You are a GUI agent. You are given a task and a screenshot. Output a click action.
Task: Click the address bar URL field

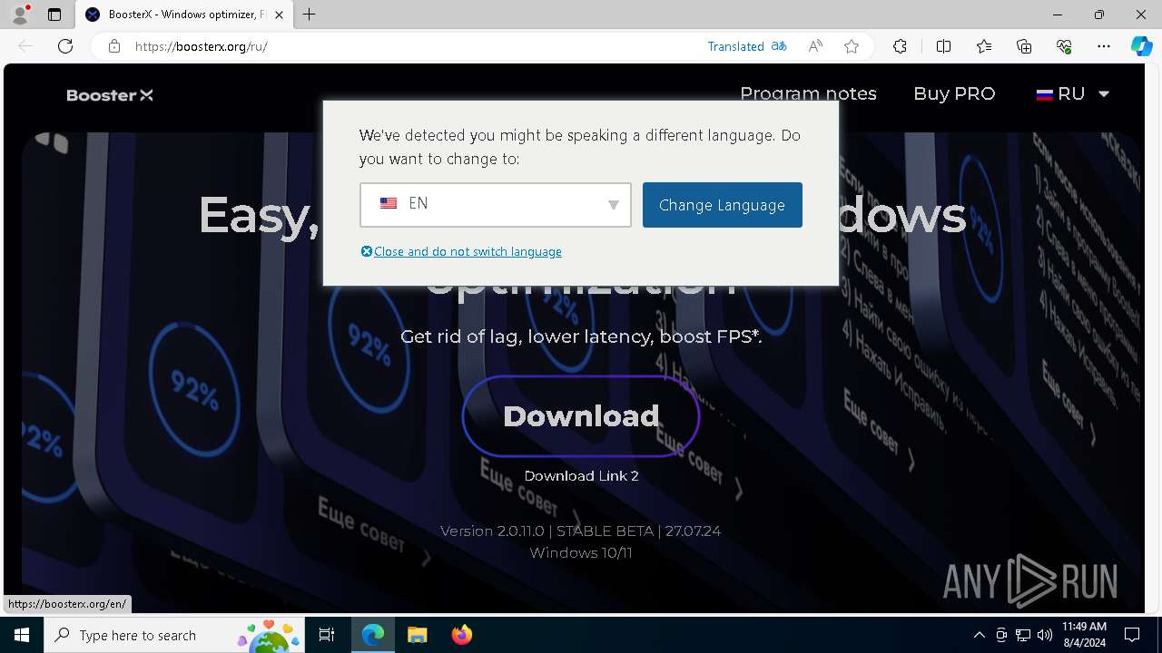point(409,46)
